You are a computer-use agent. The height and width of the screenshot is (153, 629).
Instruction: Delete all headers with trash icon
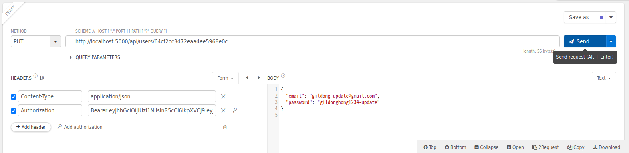click(x=225, y=127)
